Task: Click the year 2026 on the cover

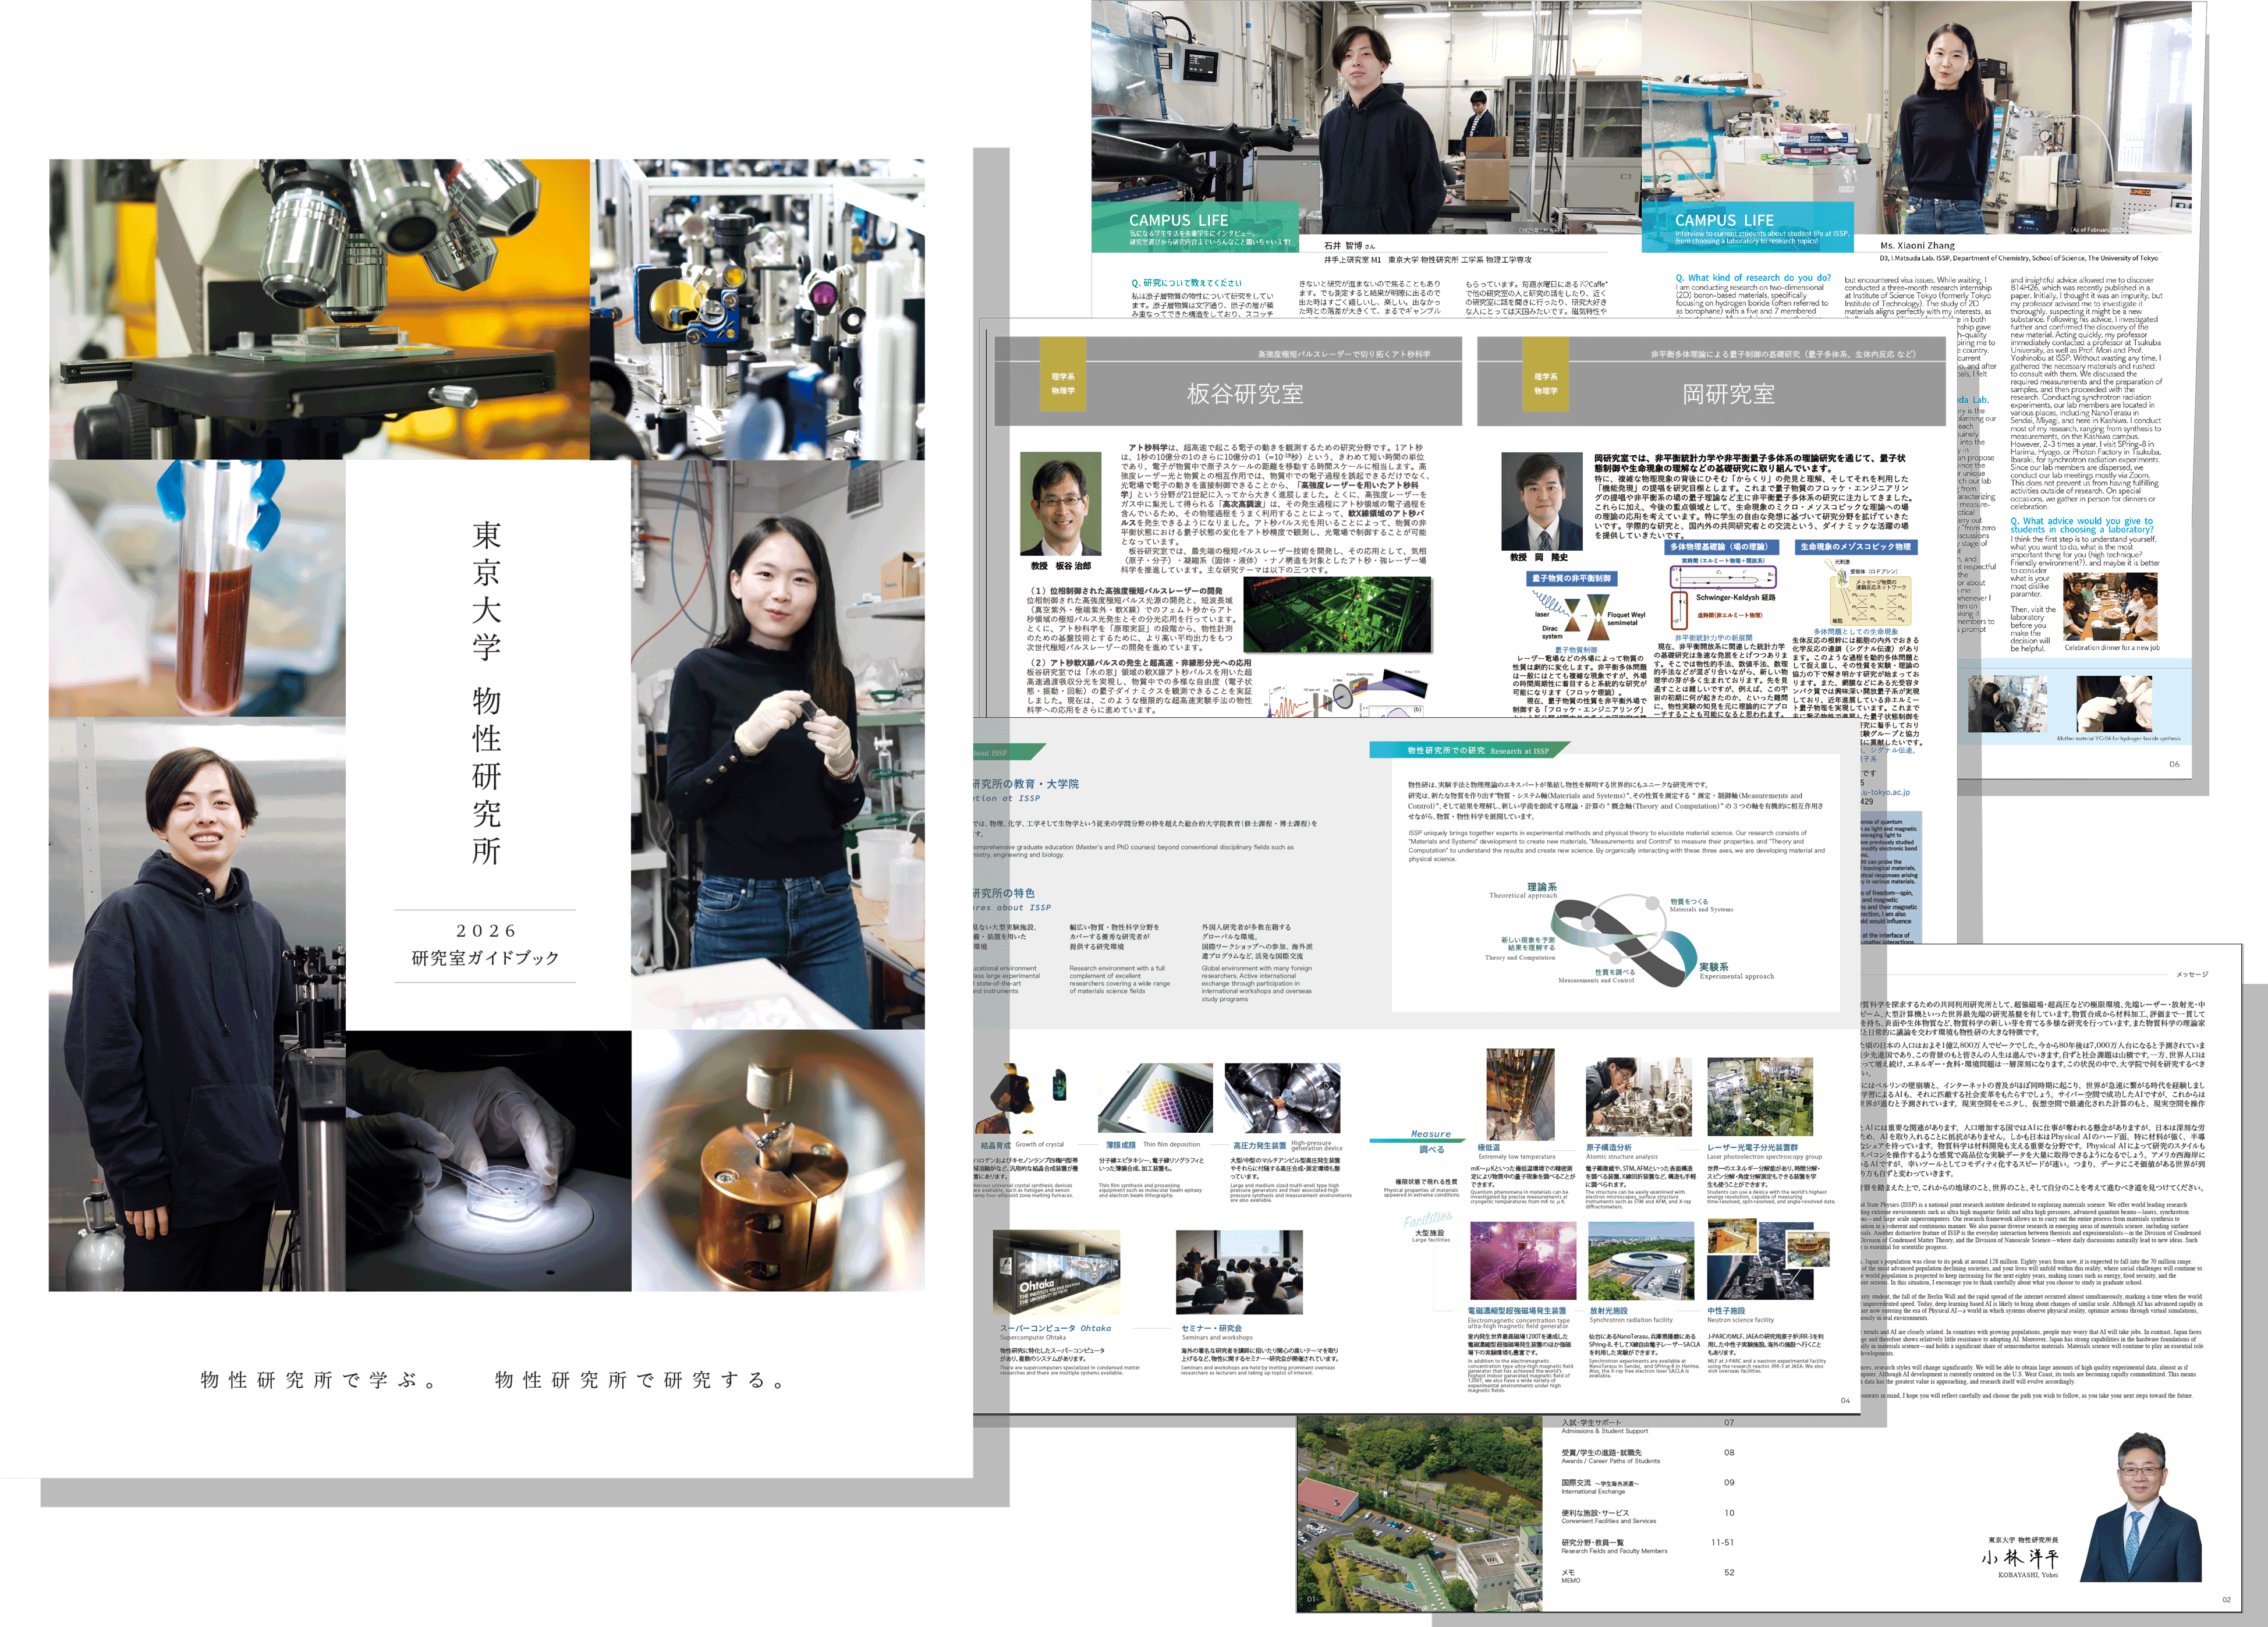Action: pos(486,930)
